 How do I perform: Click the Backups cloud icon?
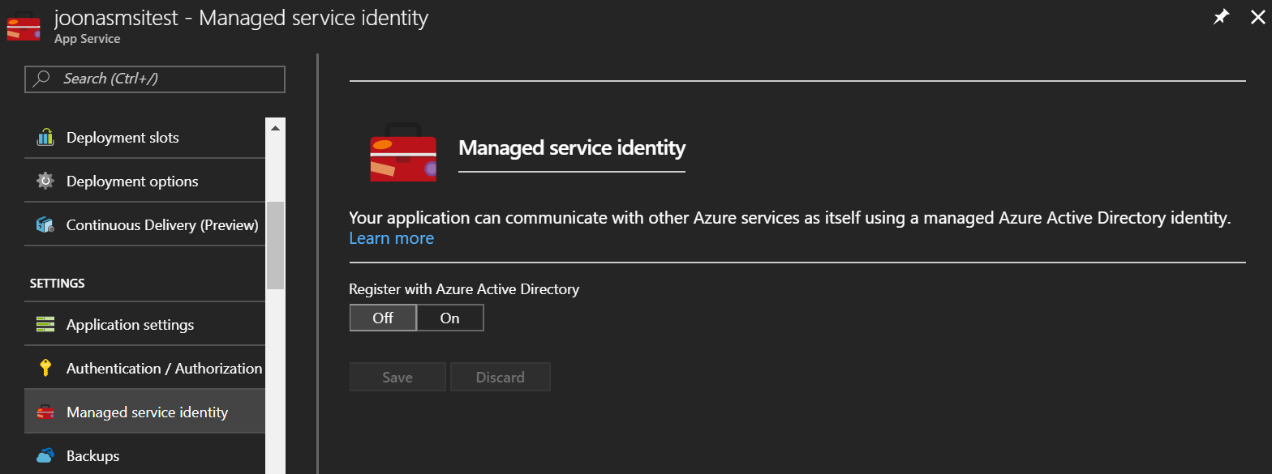click(x=45, y=455)
